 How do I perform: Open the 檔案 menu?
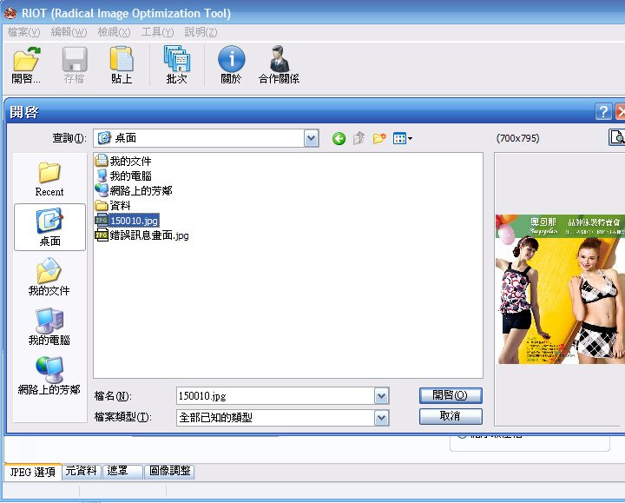(24, 32)
